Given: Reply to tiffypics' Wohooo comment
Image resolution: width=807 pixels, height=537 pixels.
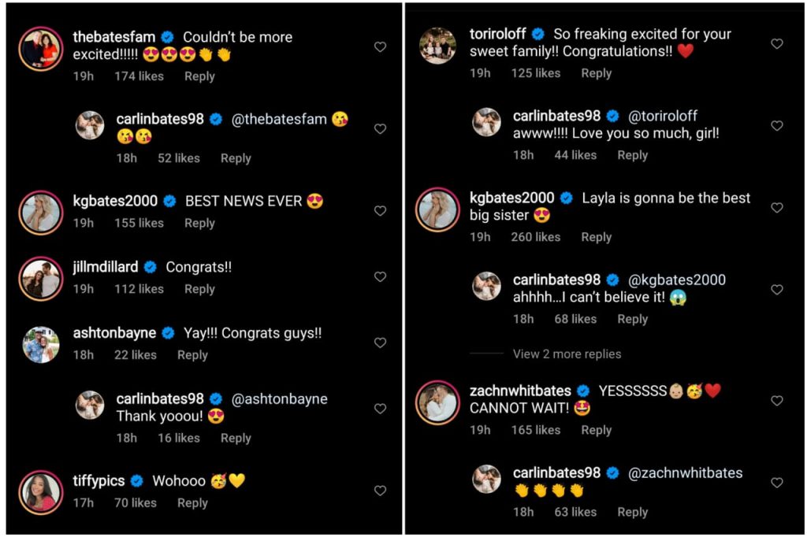Looking at the screenshot, I should 192,502.
